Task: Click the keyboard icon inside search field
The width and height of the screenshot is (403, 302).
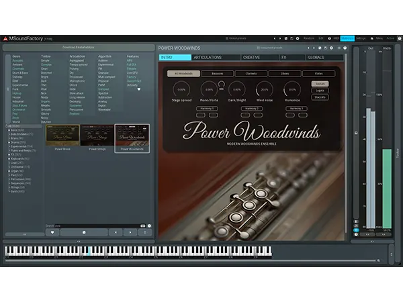Action: (x=143, y=226)
